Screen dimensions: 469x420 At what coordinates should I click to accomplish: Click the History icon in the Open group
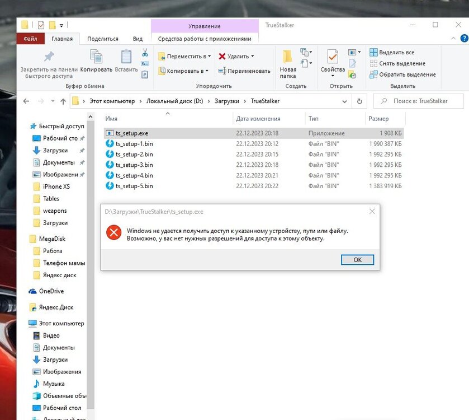352,74
